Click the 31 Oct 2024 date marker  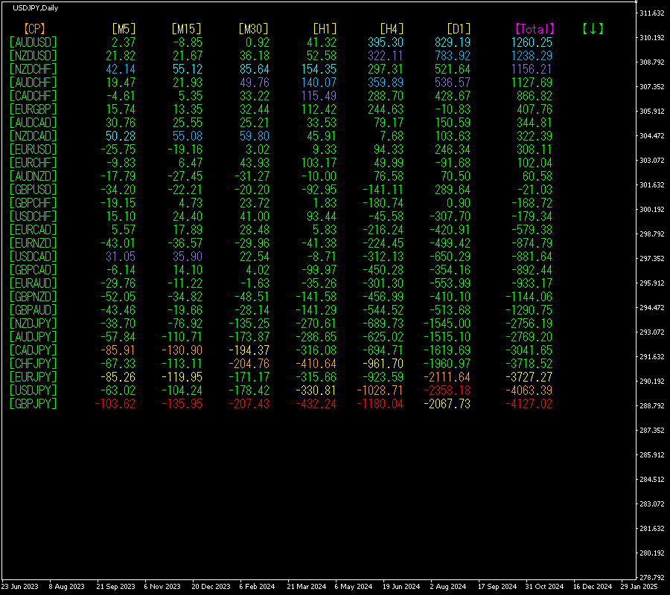[x=544, y=587]
